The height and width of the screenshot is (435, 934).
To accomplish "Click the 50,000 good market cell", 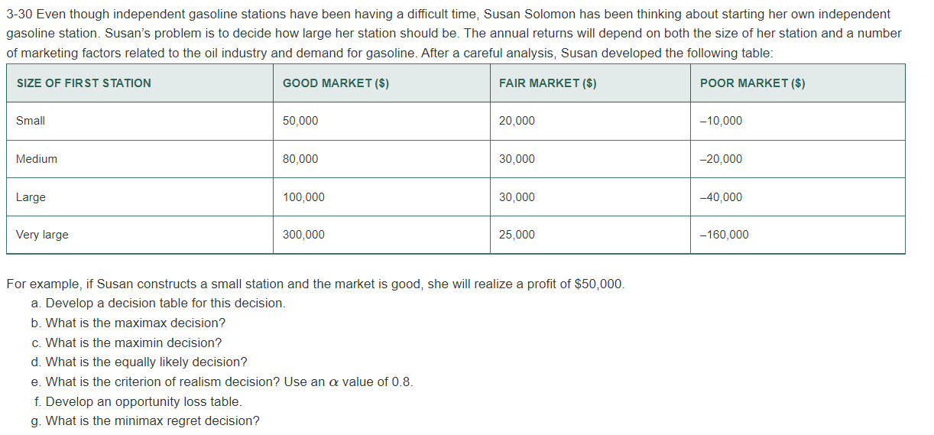I will pyautogui.click(x=300, y=121).
